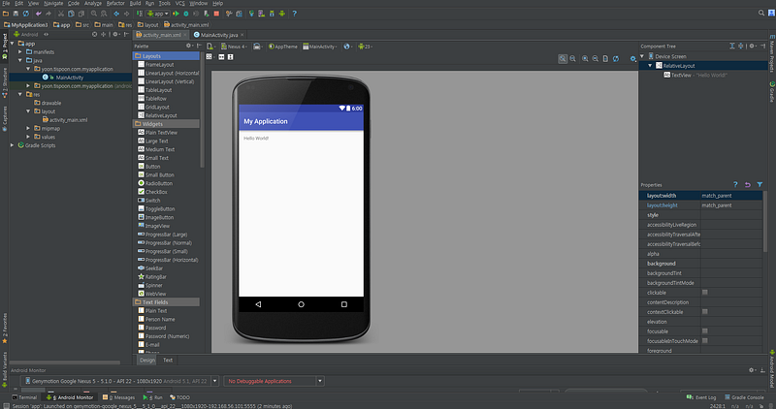Open the Refactor menu
776x409 pixels.
coord(115,4)
